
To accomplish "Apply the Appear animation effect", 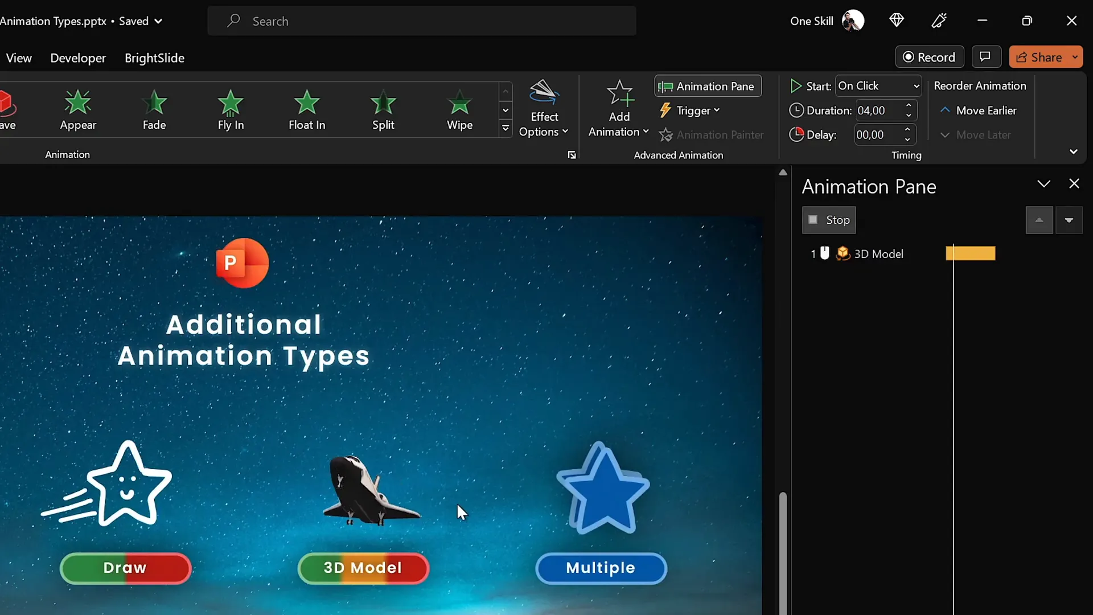I will pyautogui.click(x=78, y=110).
